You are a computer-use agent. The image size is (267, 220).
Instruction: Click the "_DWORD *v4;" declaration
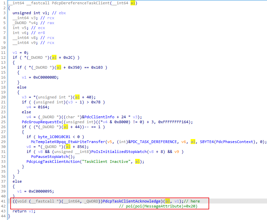(x=25, y=23)
